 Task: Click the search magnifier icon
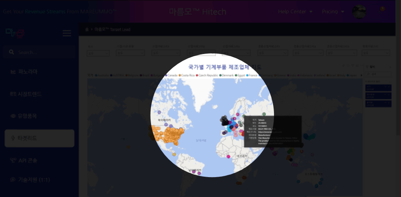[11, 52]
